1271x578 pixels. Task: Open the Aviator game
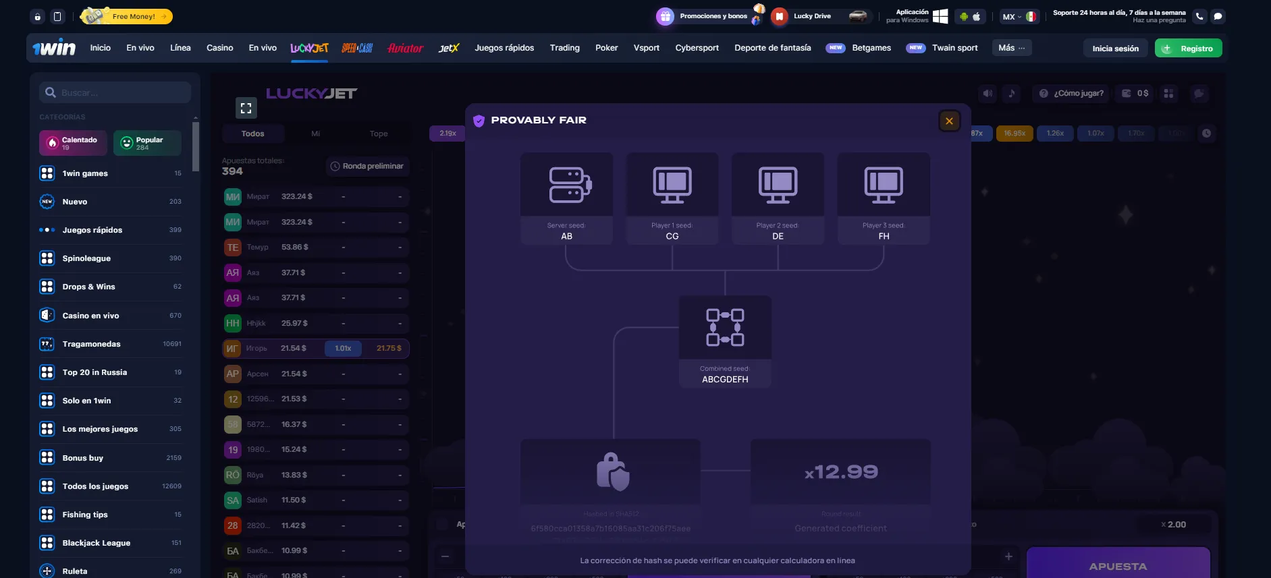pyautogui.click(x=405, y=48)
